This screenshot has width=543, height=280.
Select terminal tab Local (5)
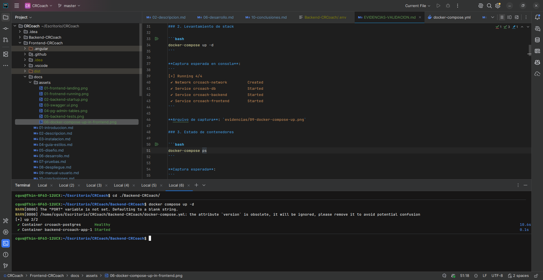149,185
